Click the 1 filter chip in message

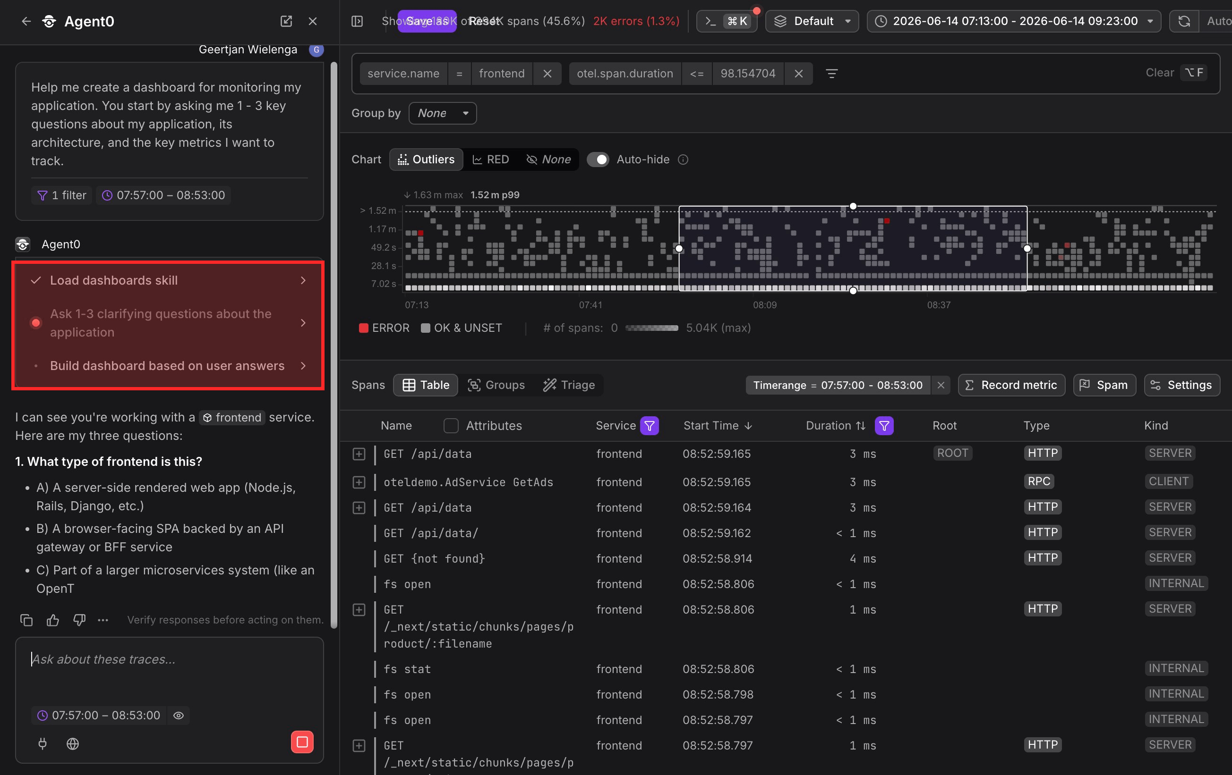61,195
